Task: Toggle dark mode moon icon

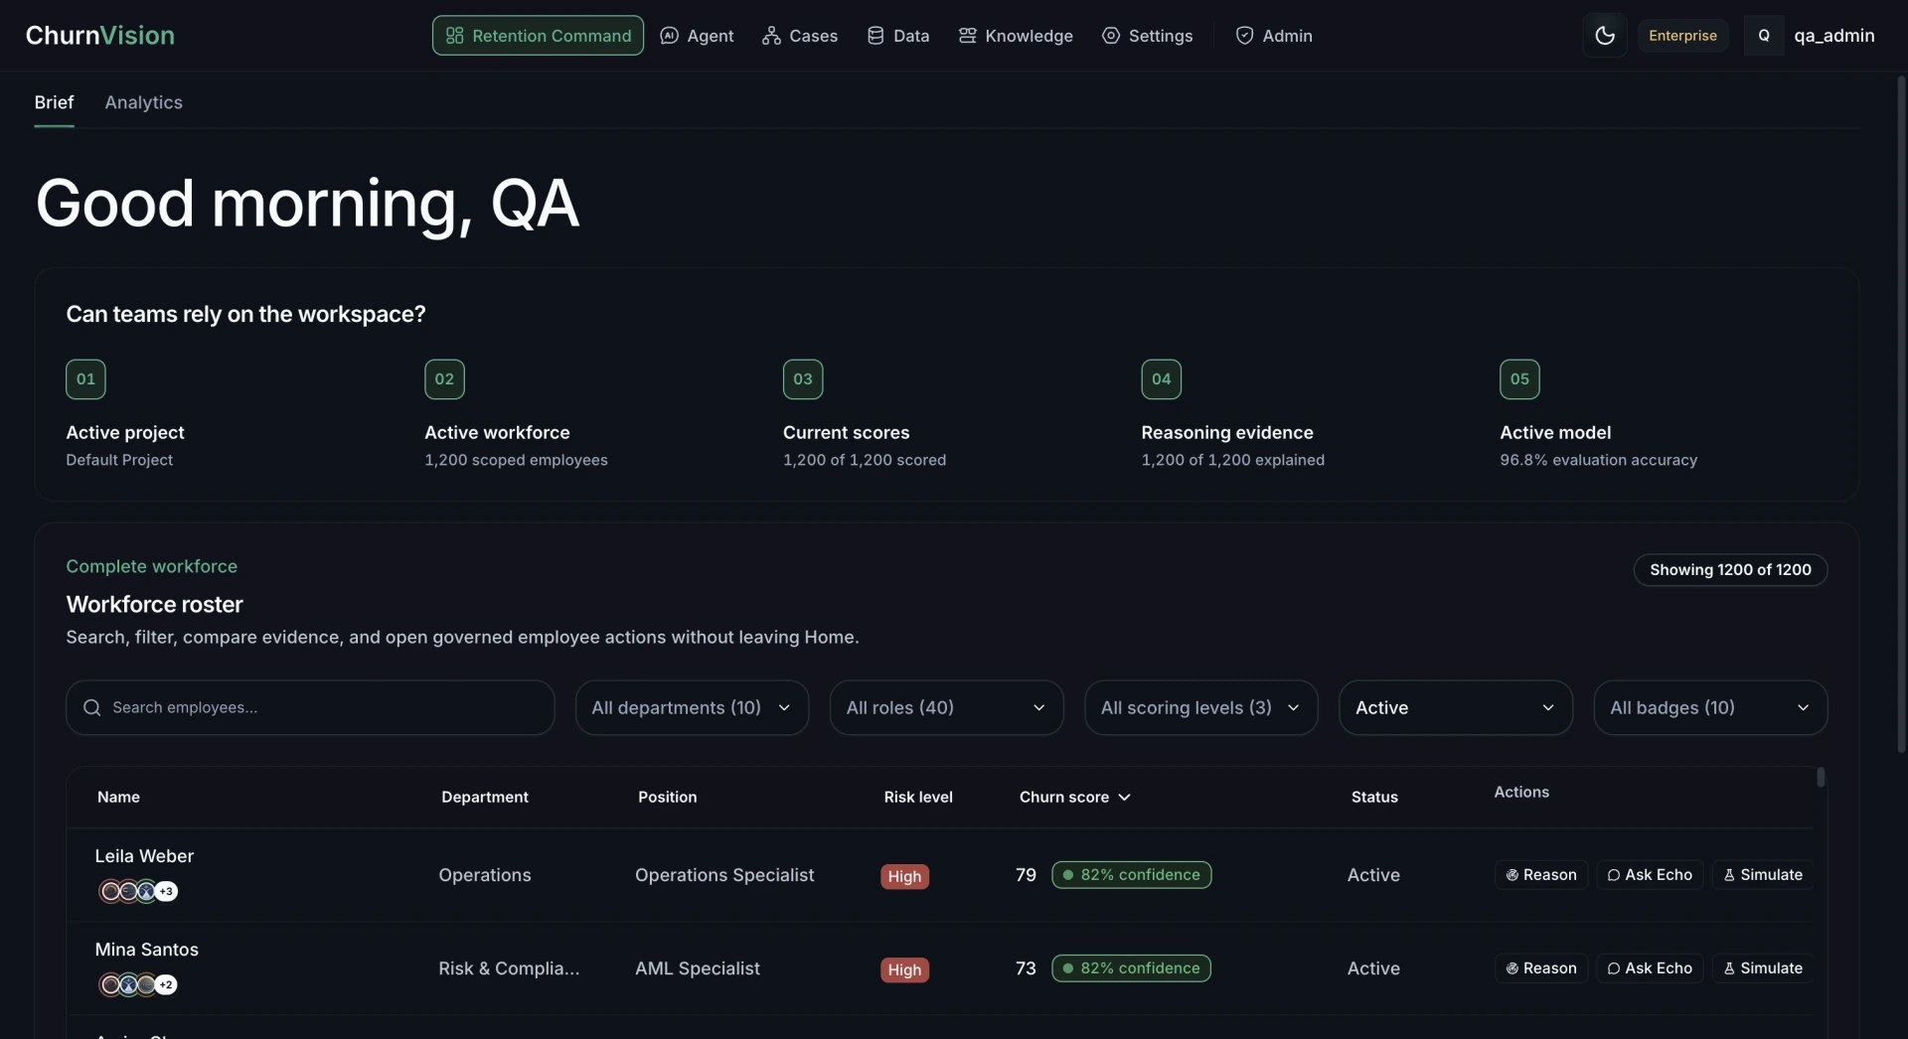Action: pyautogui.click(x=1604, y=36)
